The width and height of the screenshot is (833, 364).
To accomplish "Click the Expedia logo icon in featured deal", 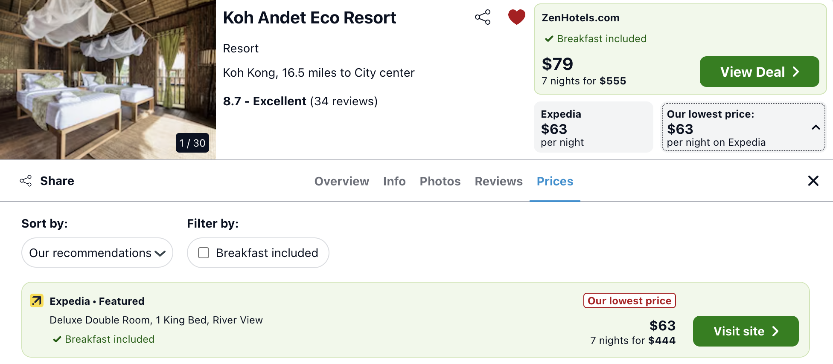I will [x=37, y=301].
